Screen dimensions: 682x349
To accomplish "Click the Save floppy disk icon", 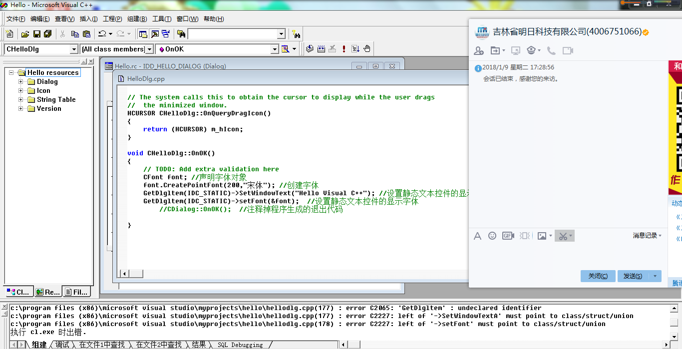I will coord(36,34).
